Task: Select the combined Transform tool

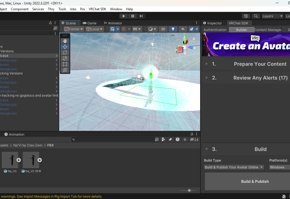Action: pyautogui.click(x=65, y=70)
